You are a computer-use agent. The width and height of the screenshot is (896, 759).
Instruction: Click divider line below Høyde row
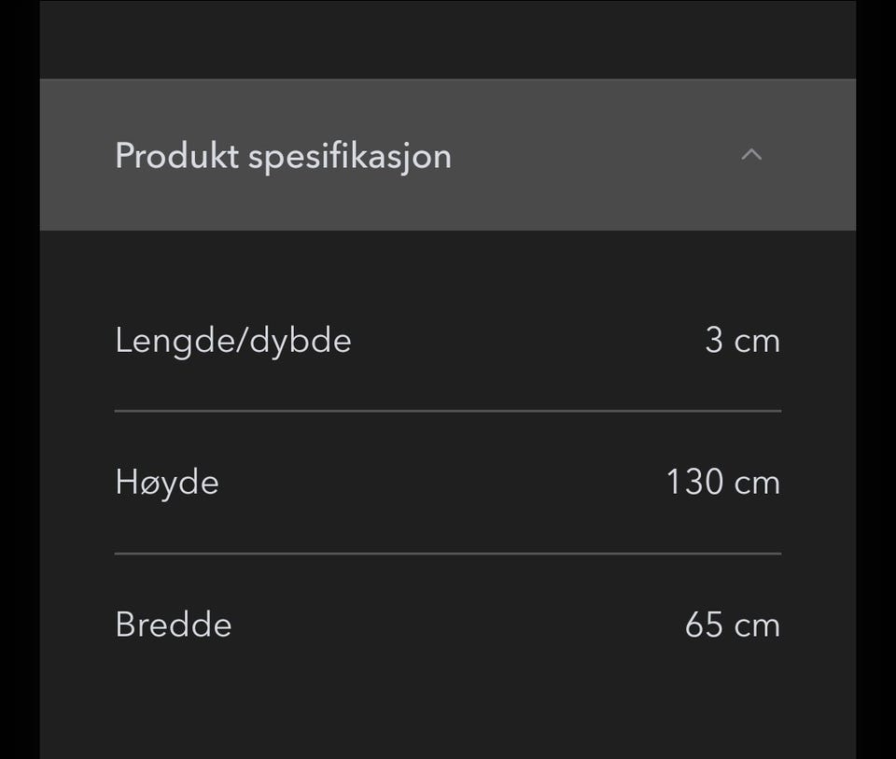(x=448, y=554)
